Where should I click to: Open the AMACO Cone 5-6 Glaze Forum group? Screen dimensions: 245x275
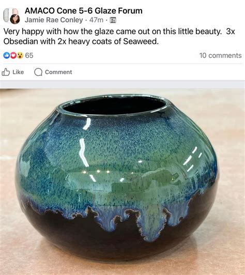(83, 11)
